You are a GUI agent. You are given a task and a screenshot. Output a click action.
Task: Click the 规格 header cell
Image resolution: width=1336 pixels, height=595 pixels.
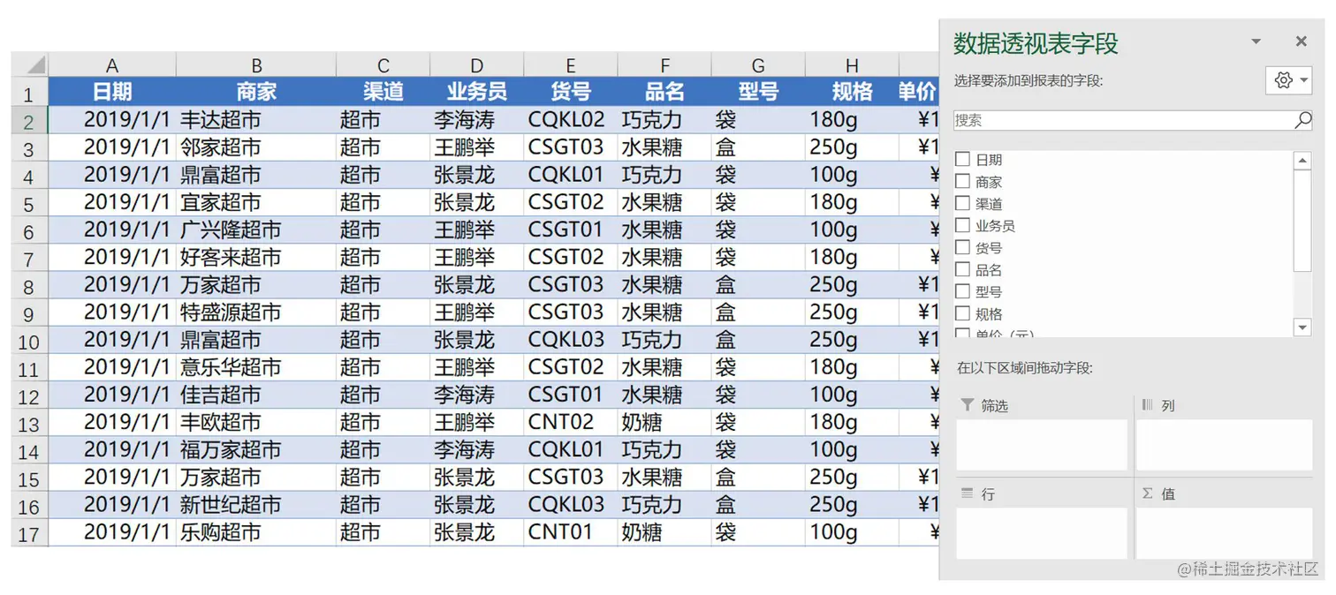pos(852,91)
